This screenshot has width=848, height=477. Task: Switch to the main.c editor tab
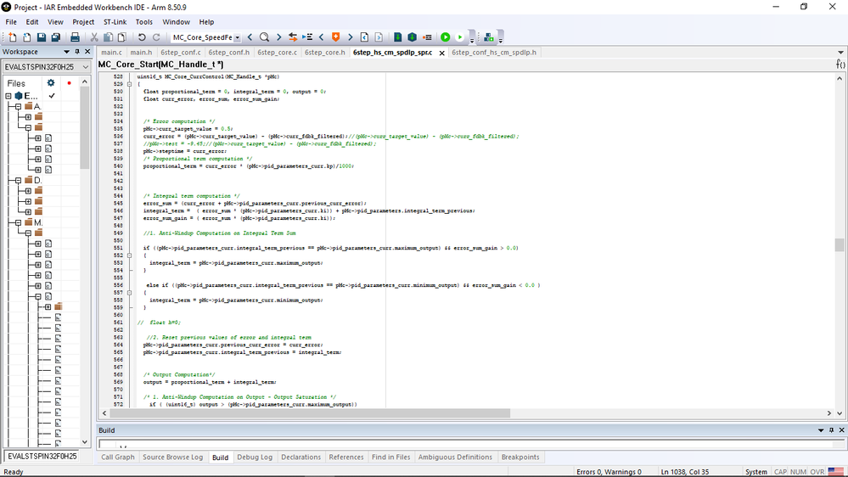point(111,53)
